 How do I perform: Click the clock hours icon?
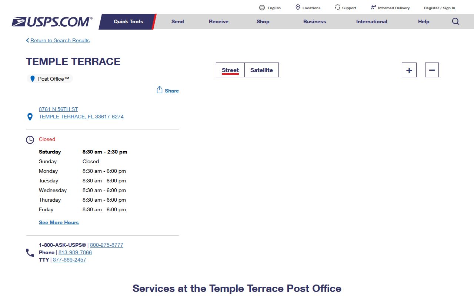coord(30,140)
